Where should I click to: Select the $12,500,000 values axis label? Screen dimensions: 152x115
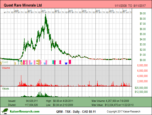click(141, 92)
